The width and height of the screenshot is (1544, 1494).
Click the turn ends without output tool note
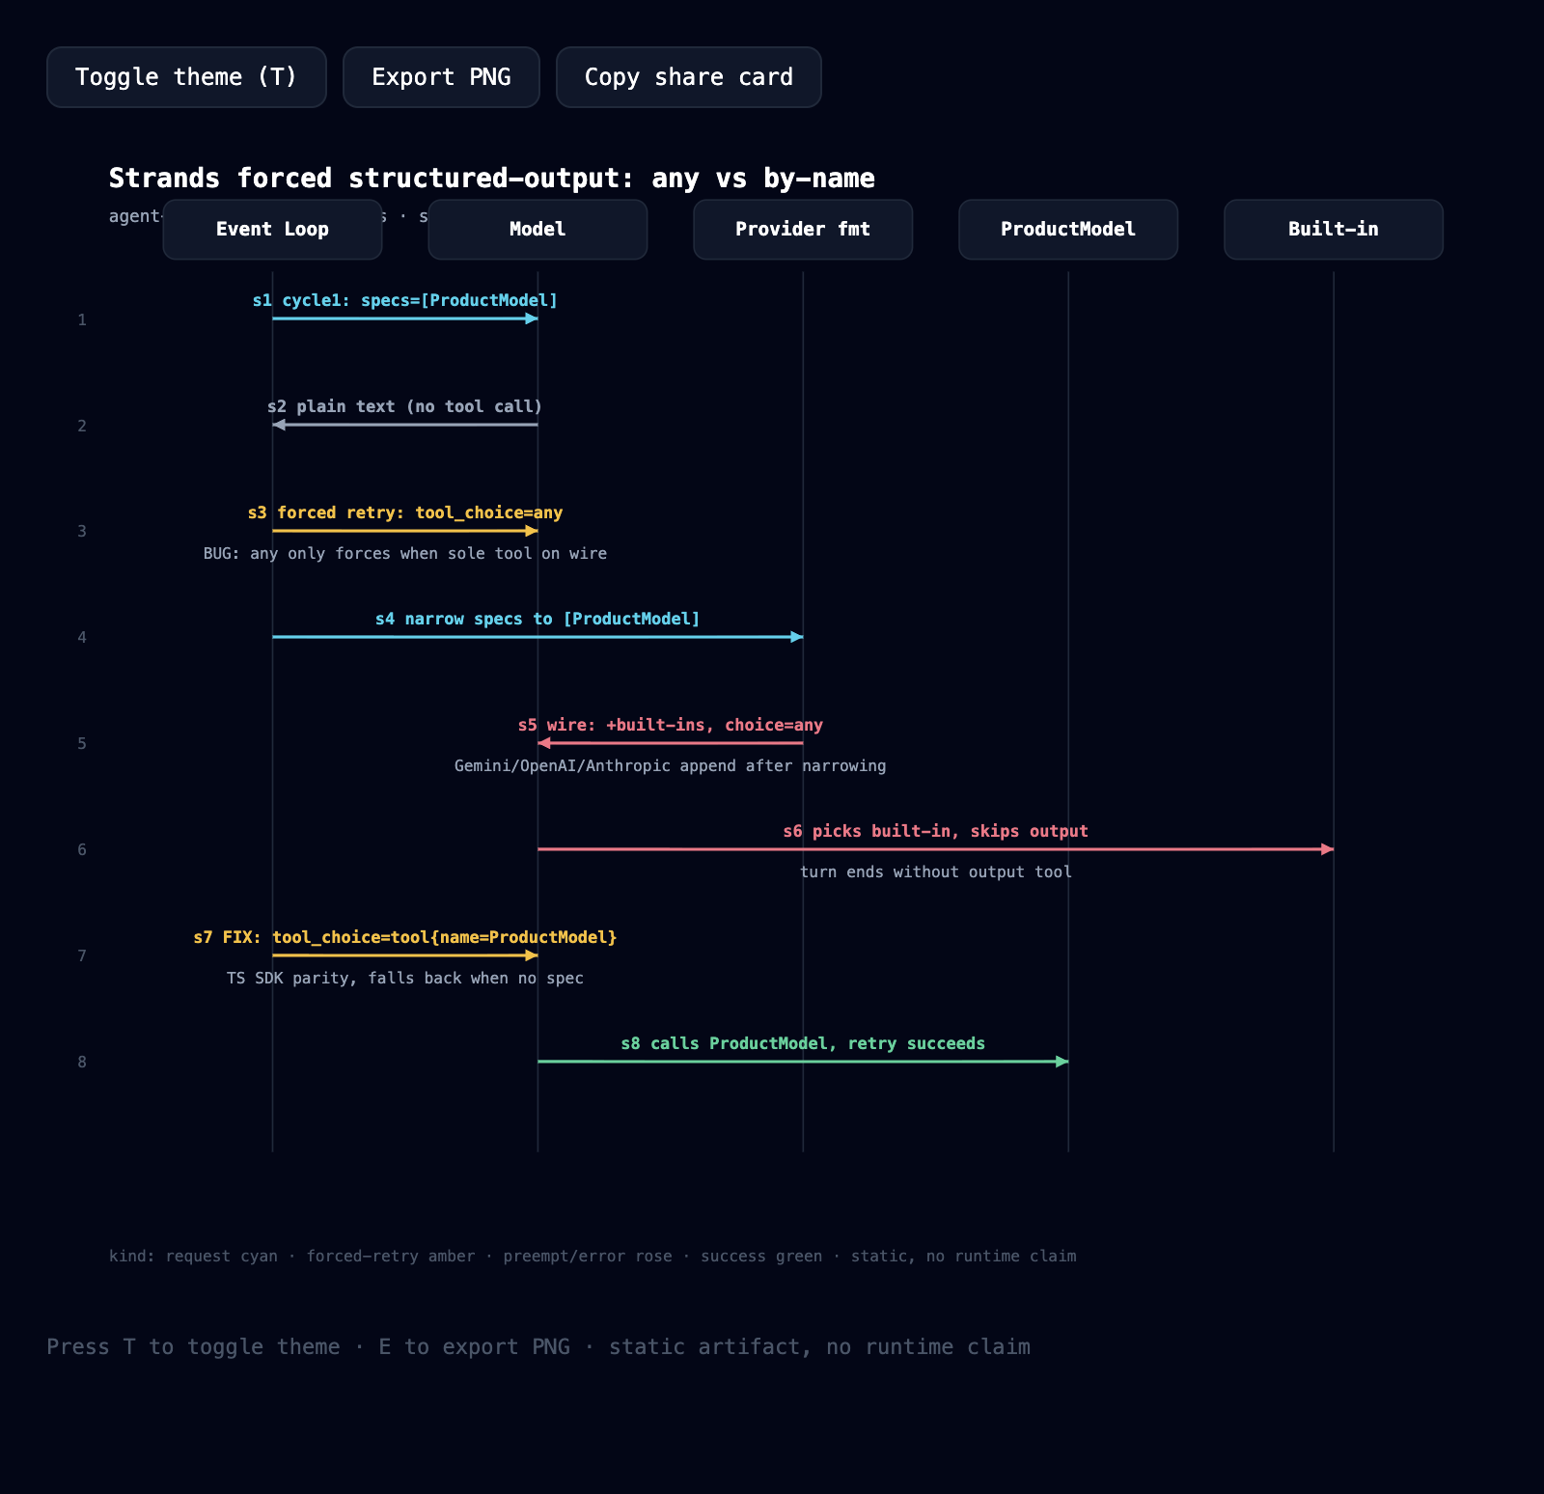936,872
